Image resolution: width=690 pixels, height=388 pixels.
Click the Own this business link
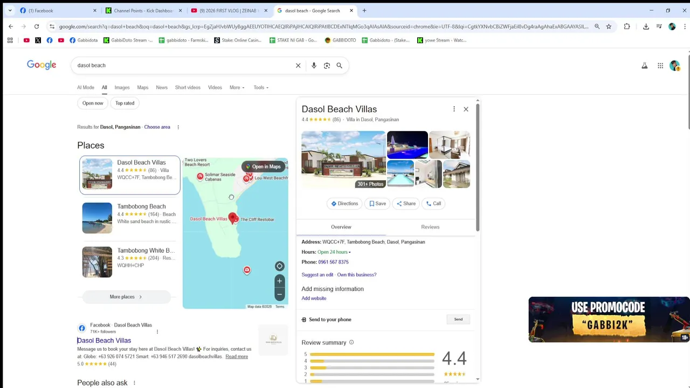tap(357, 275)
